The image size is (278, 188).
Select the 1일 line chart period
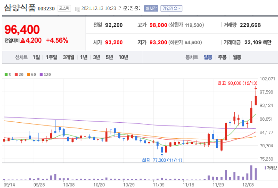point(36,57)
